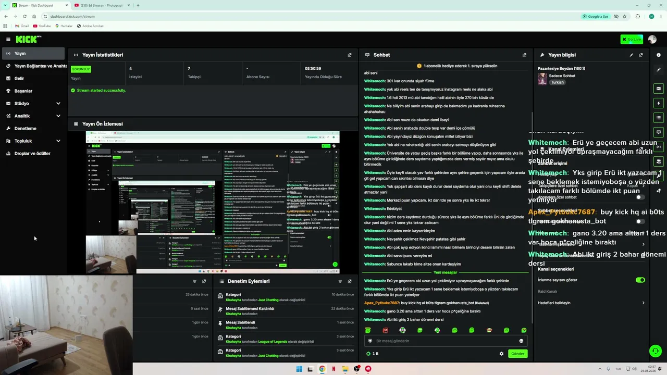Open Droplar ve ödüller page
667x375 pixels.
coord(33,154)
